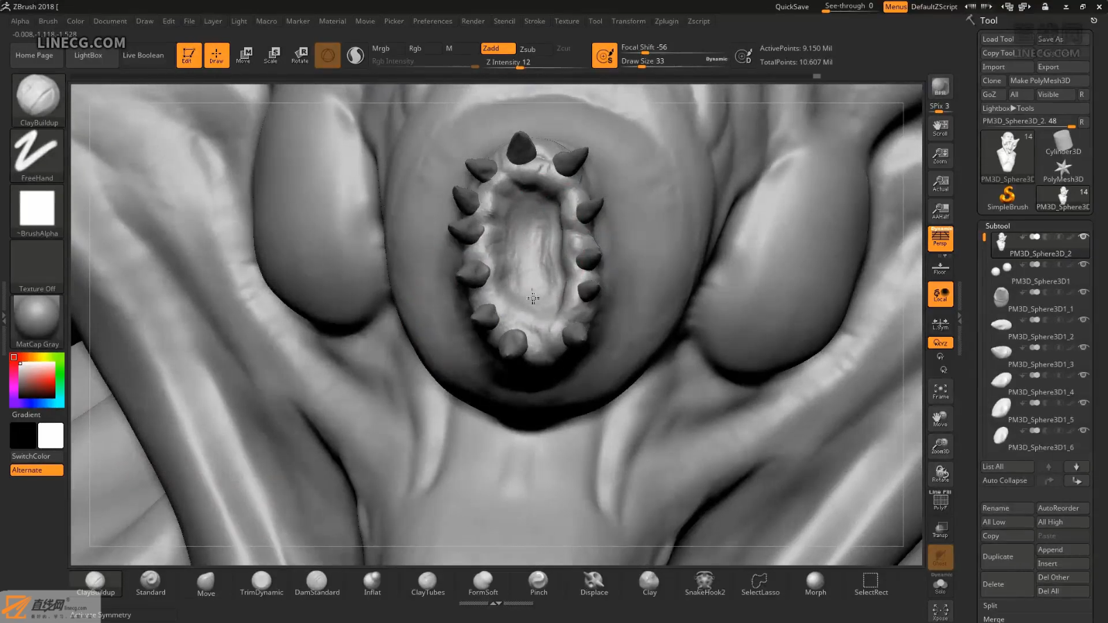Open the MatCap Gray material selector
The width and height of the screenshot is (1108, 623).
38,322
